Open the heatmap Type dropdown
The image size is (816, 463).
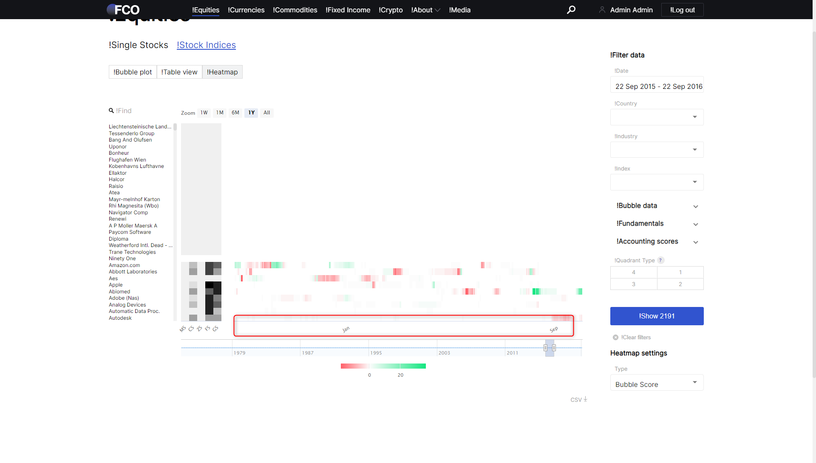657,383
